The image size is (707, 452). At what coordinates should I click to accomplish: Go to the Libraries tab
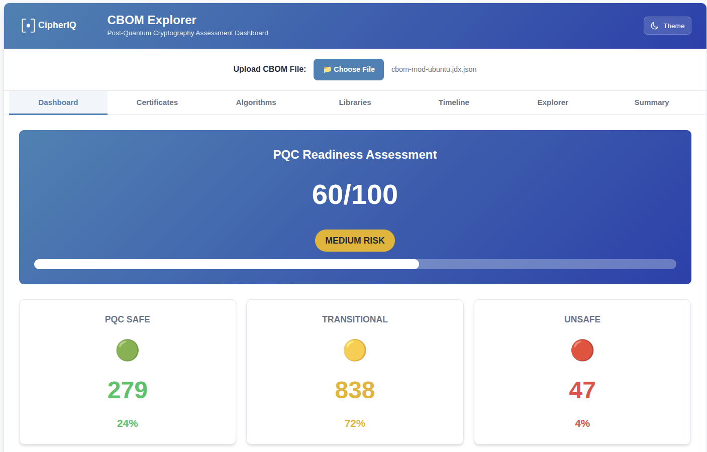coord(355,102)
